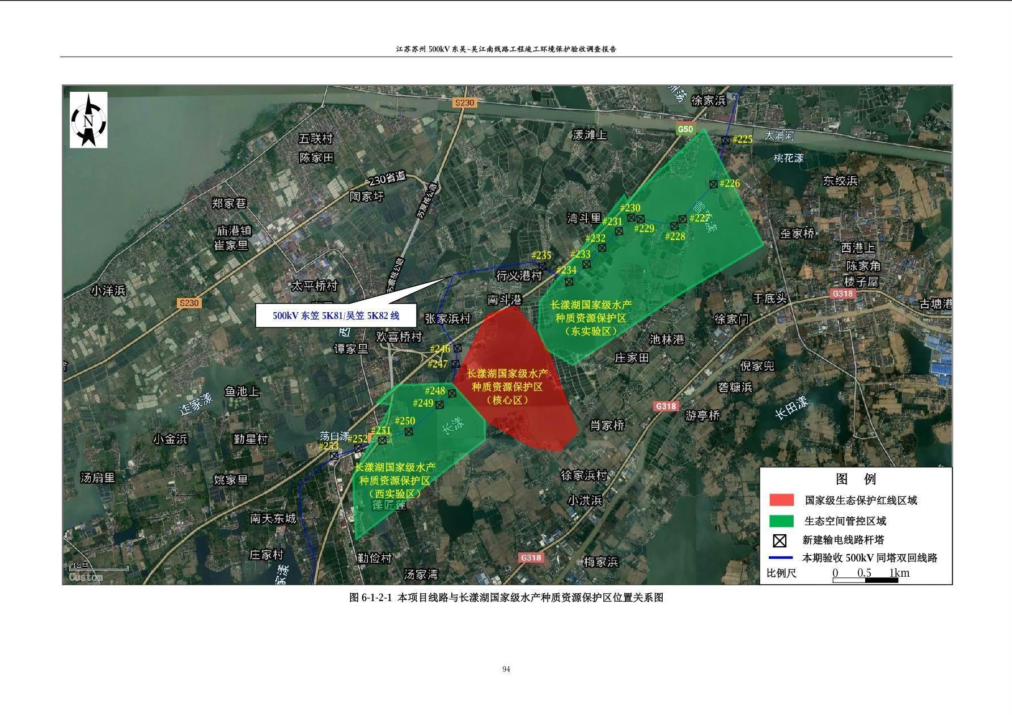Click the place name 小洪浜
The height and width of the screenshot is (715, 1012).
pyautogui.click(x=585, y=500)
